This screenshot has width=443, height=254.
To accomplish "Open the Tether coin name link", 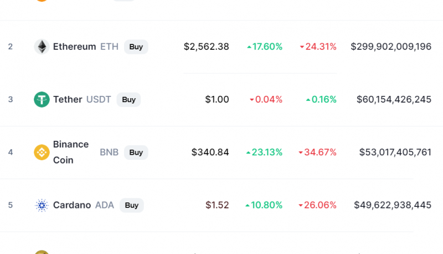I will tap(68, 100).
